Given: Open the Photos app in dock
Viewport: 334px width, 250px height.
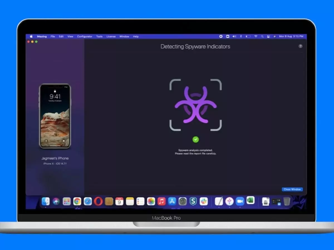Looking at the screenshot, I should [x=151, y=201].
